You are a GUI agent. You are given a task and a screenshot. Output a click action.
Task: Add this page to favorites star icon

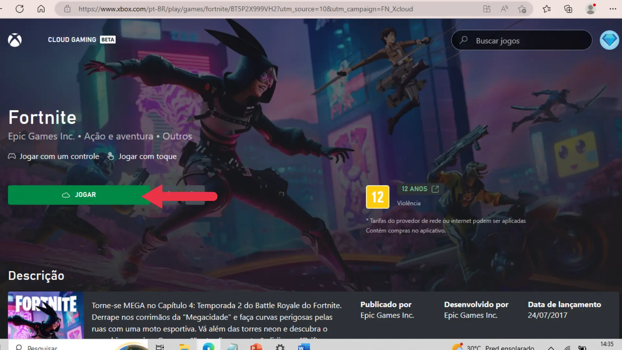click(x=522, y=9)
